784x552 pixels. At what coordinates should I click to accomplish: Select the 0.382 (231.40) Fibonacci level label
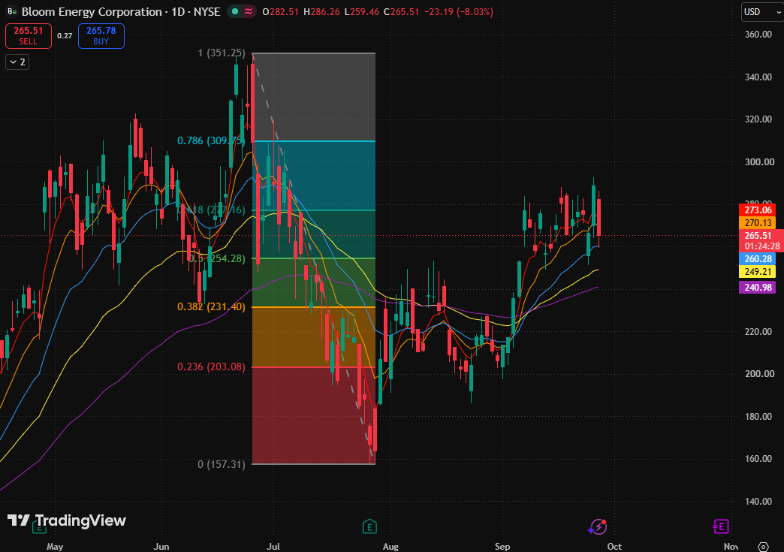click(x=211, y=307)
